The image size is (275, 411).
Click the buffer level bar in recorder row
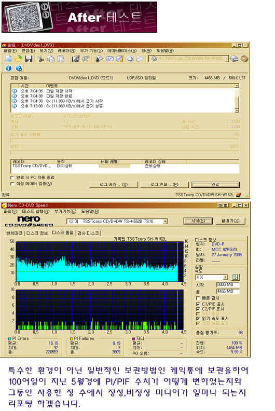[x=115, y=166]
